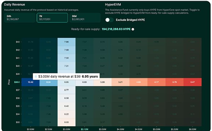212x131 pixels.
Task: Click the vertical Price axis title
Action: pyautogui.click(x=9, y=82)
